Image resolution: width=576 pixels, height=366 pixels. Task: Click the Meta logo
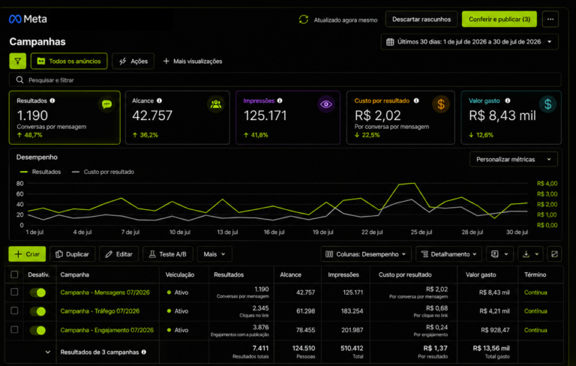28,19
